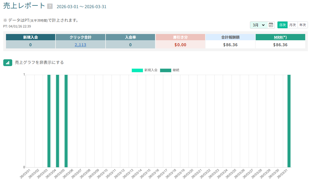
Task: Switch to 年次 yearly view
Action: coord(303,25)
